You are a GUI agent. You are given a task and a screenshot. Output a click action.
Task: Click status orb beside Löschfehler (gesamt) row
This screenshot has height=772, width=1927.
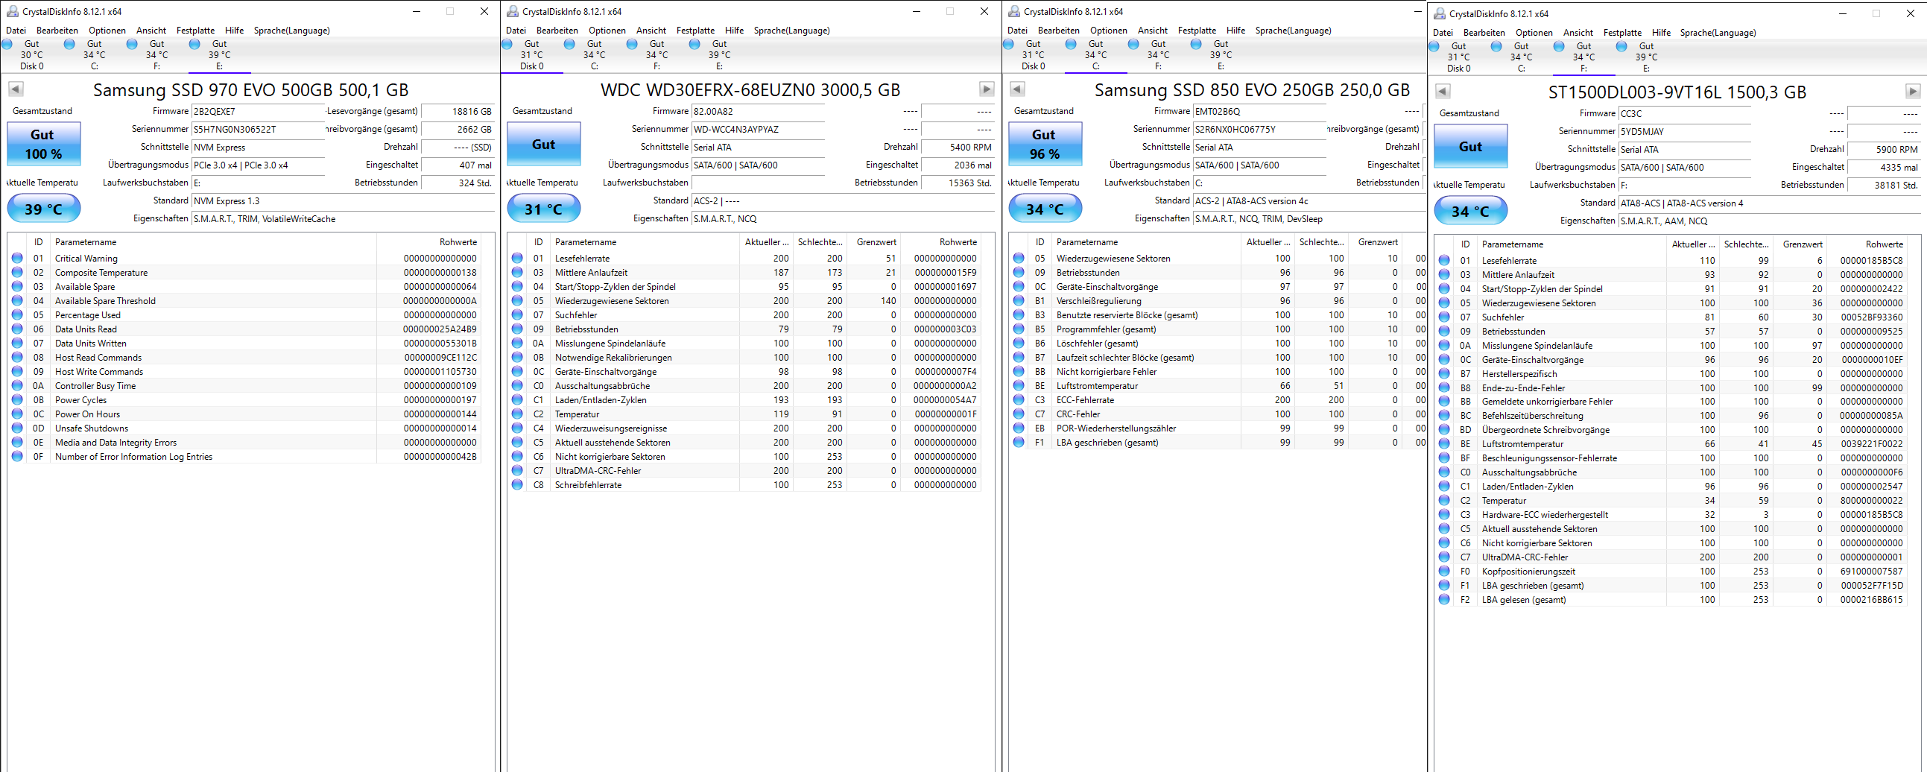(x=1018, y=344)
